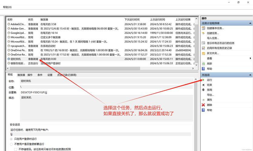253x151 pixels.
Task: Click the help icon under 所选项
Action: [203, 110]
